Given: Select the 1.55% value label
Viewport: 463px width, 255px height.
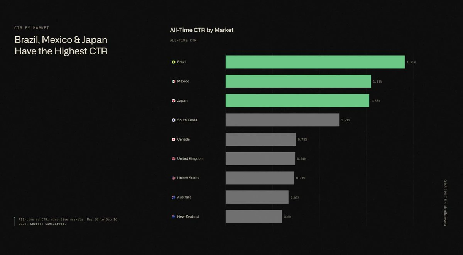Looking at the screenshot, I should click(377, 82).
